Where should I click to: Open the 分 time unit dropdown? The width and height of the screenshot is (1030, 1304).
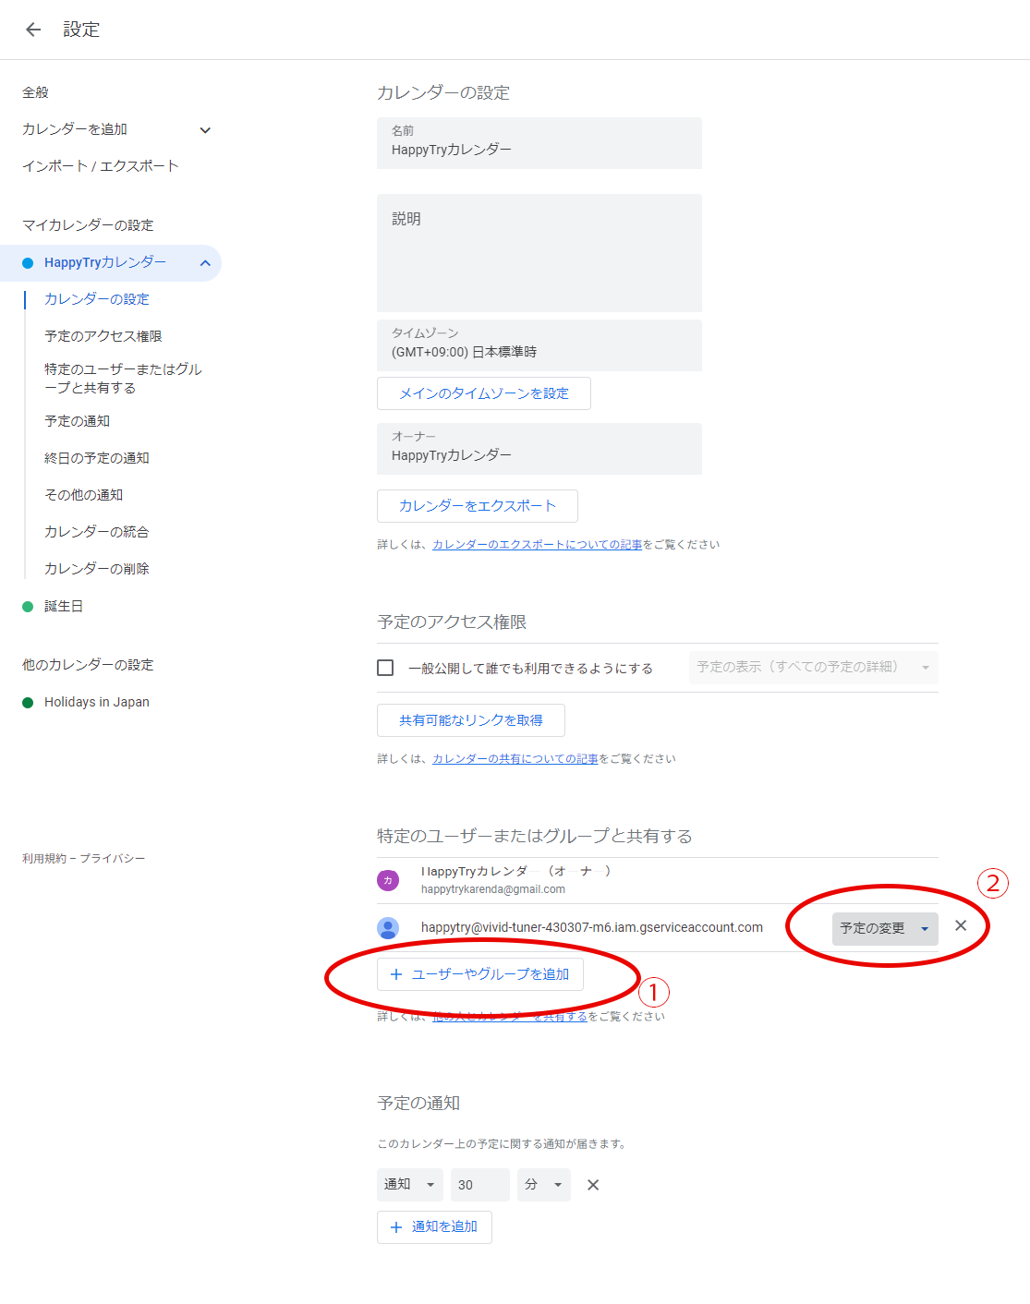[543, 1185]
